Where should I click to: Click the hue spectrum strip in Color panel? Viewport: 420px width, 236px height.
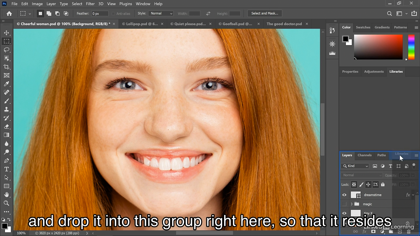(x=411, y=47)
